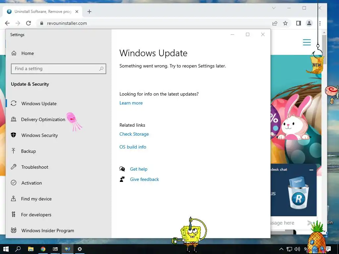Click the Windows Update circular-arrows icon

[14, 103]
